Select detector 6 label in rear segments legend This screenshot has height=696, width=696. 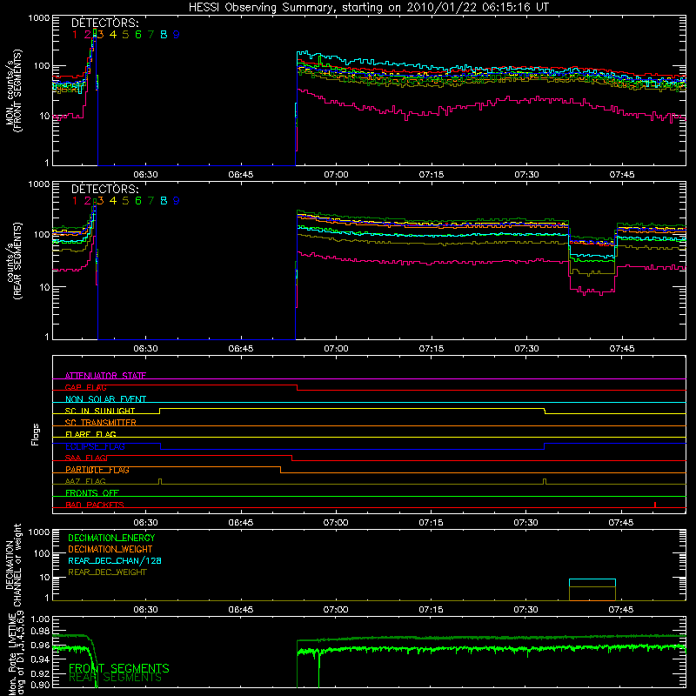pyautogui.click(x=138, y=201)
